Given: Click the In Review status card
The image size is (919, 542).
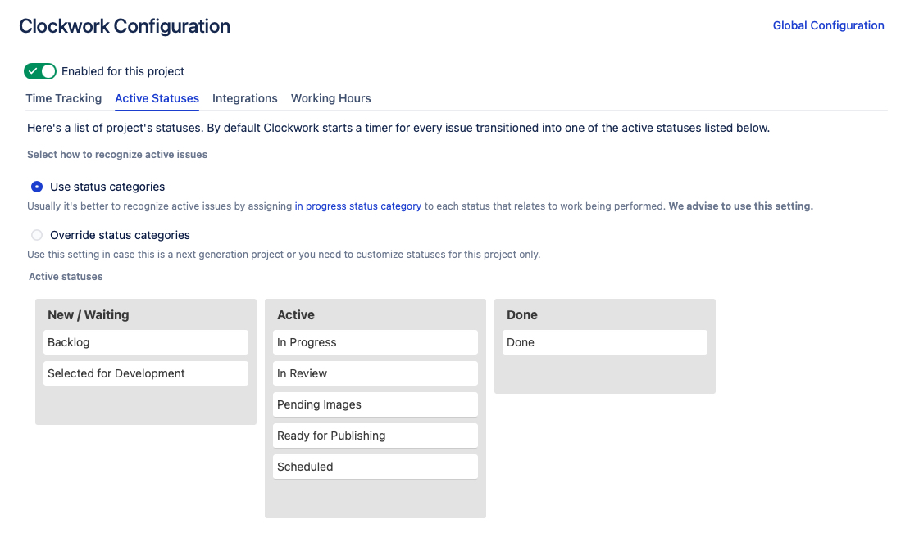Looking at the screenshot, I should pyautogui.click(x=375, y=373).
